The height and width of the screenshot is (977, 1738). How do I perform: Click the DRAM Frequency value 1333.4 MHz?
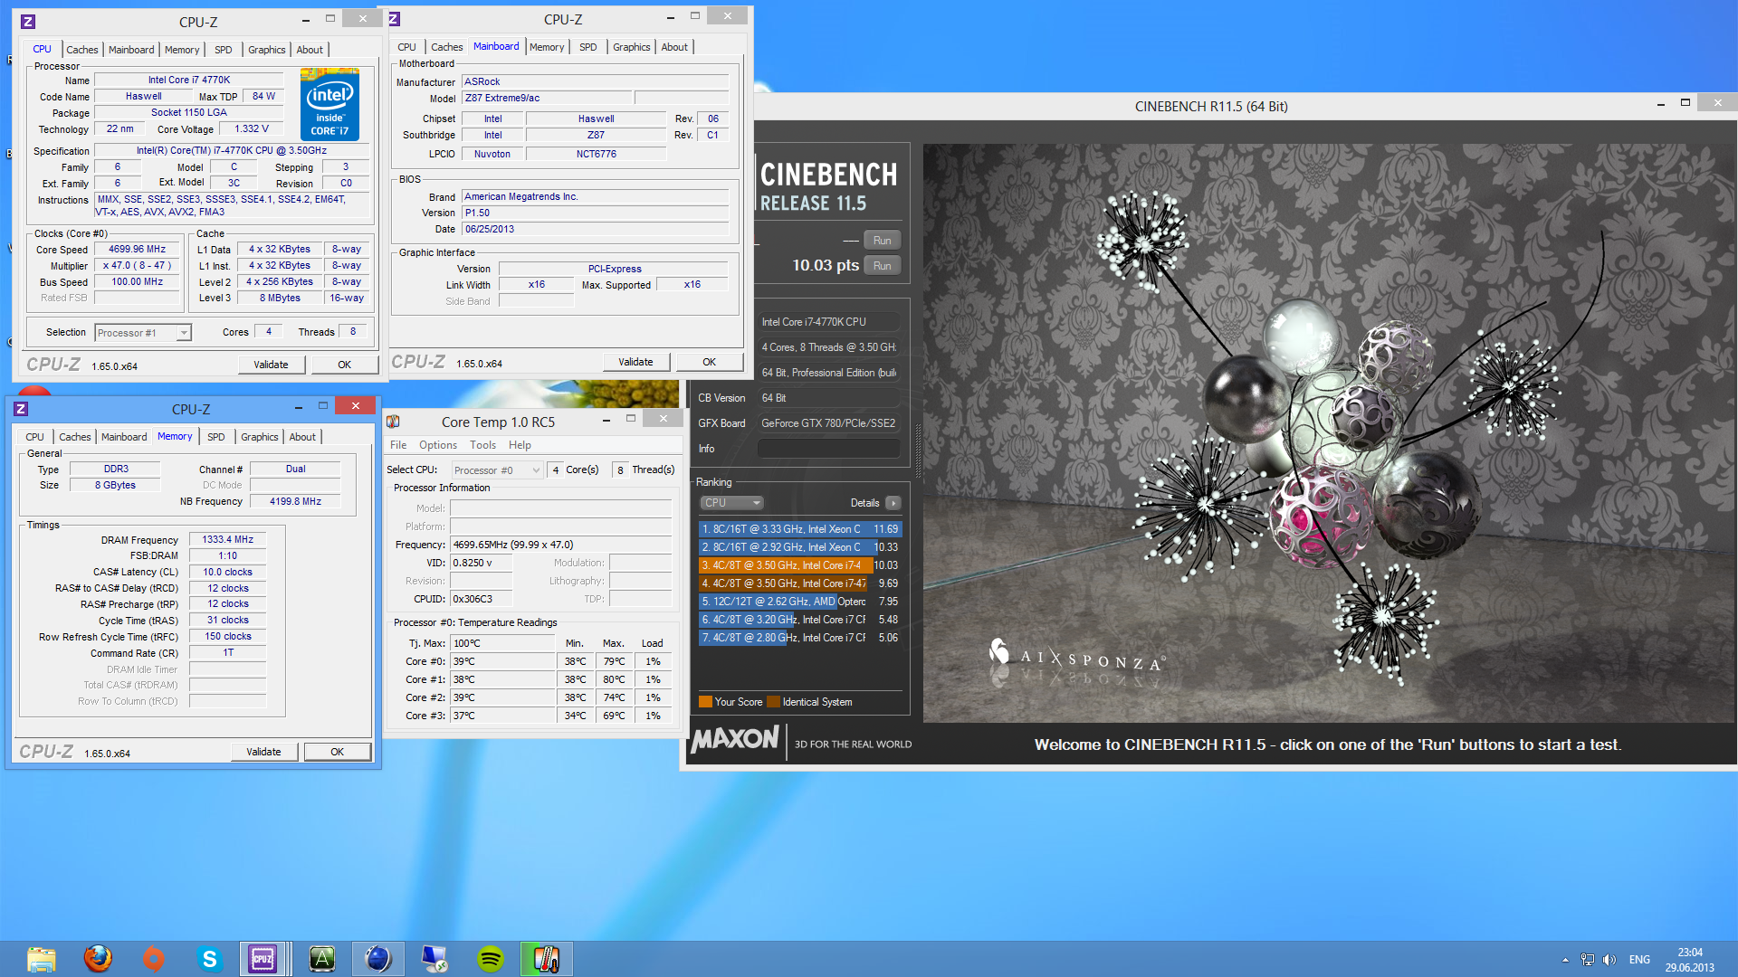coord(227,540)
